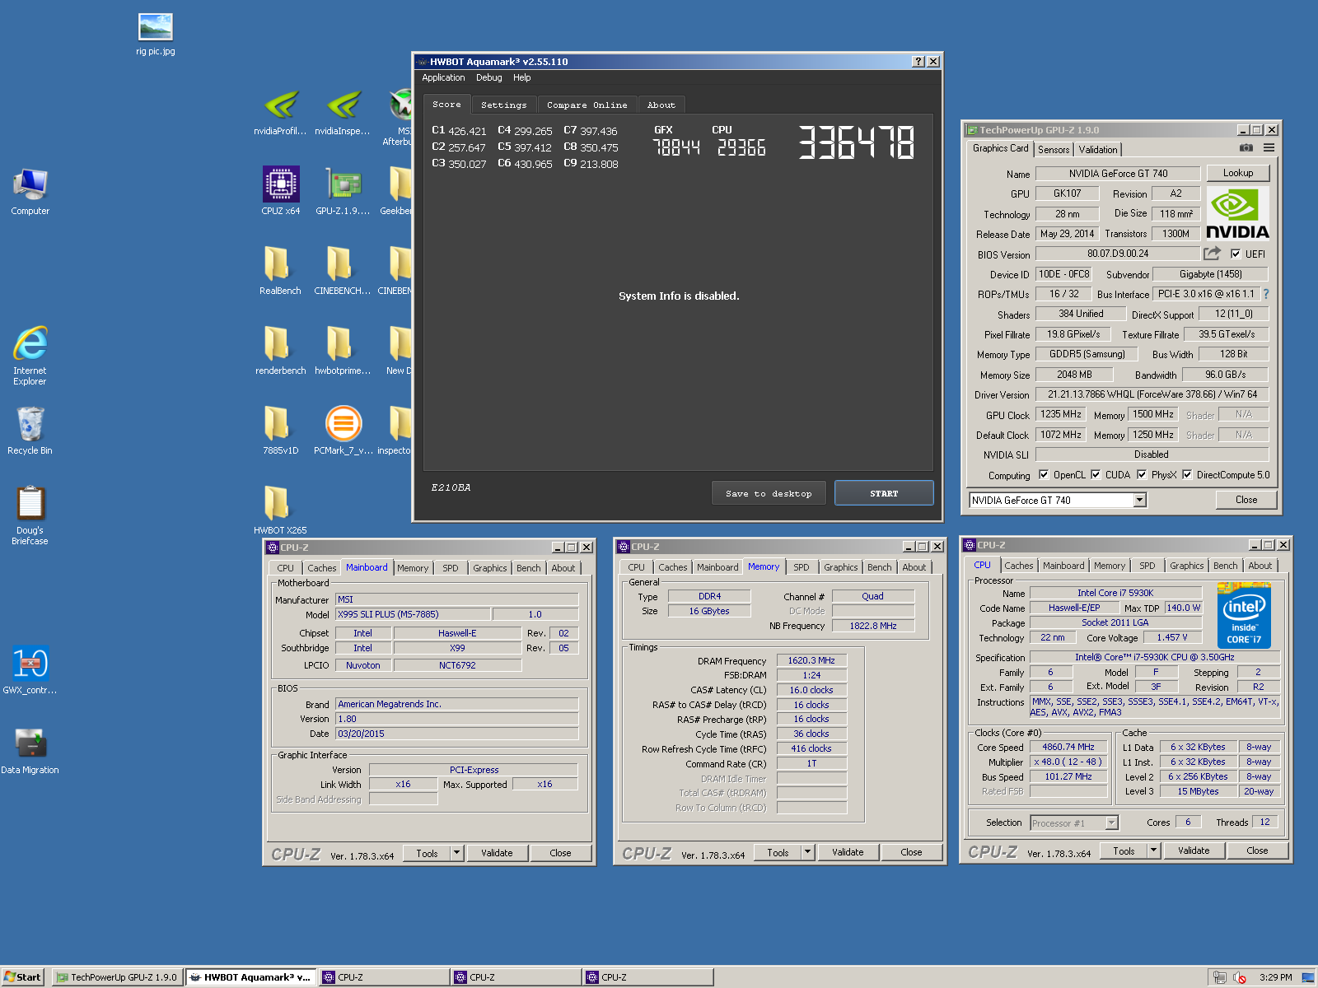Click the motherboard model X99S SLI PLUS field
The height and width of the screenshot is (988, 1318).
412,614
